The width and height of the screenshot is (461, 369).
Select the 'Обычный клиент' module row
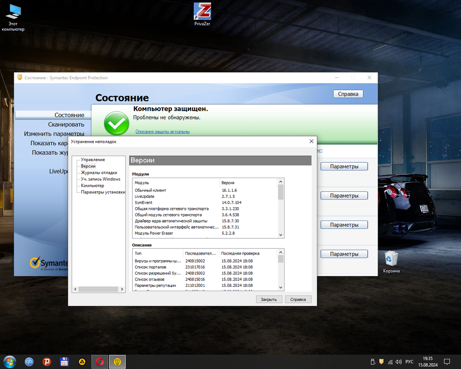coord(205,190)
